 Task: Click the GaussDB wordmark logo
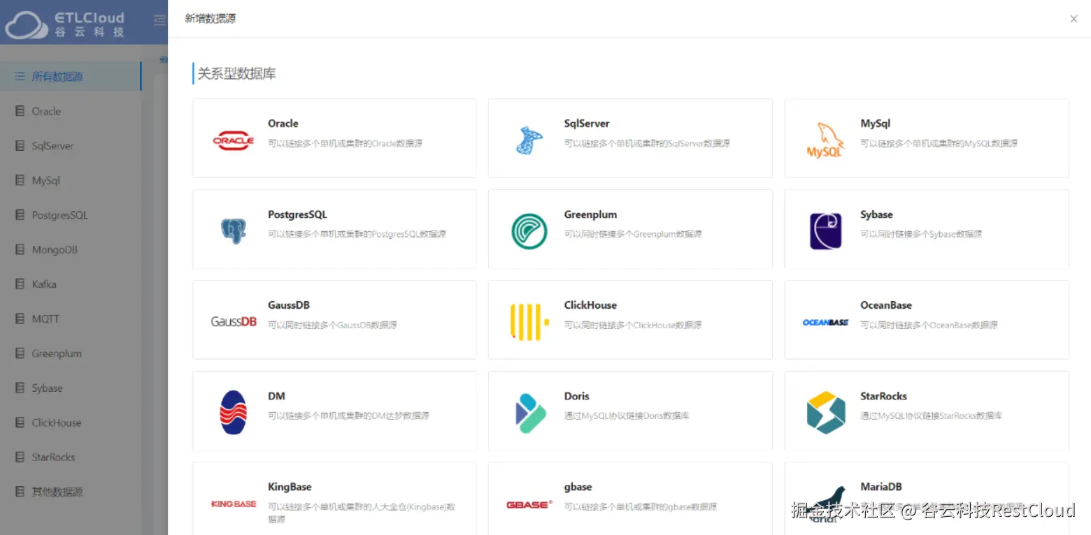pyautogui.click(x=234, y=322)
